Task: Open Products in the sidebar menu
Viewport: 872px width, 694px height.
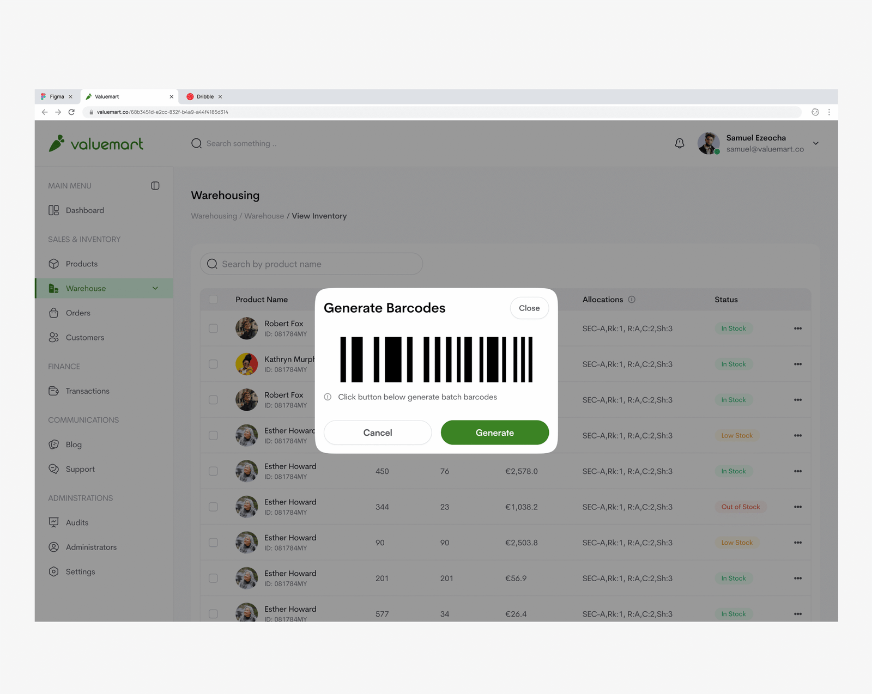Action: click(82, 264)
